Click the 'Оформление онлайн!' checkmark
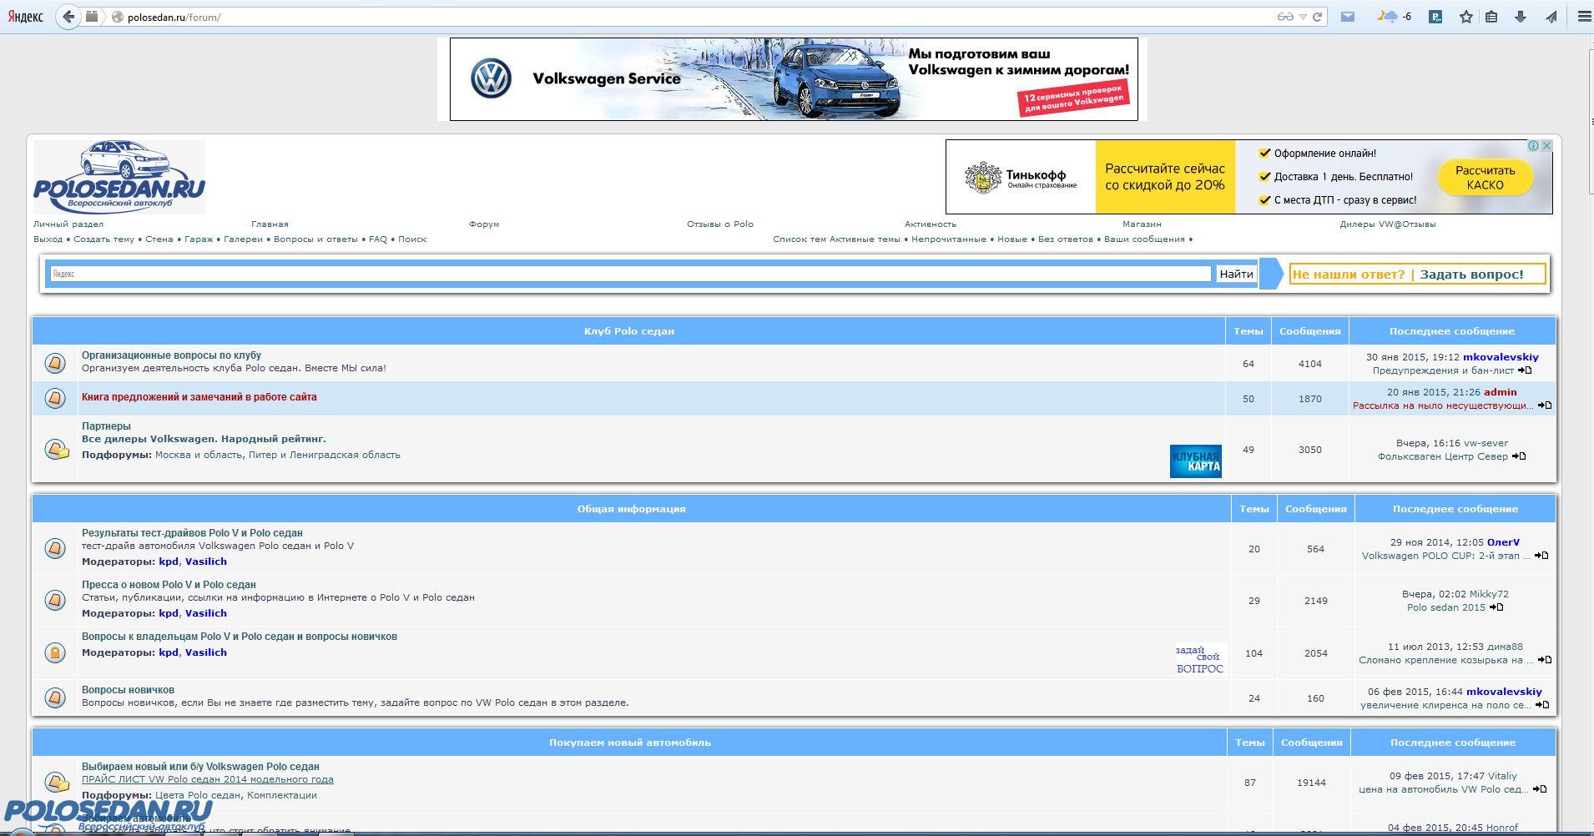Viewport: 1594px width, 836px height. [x=1264, y=153]
